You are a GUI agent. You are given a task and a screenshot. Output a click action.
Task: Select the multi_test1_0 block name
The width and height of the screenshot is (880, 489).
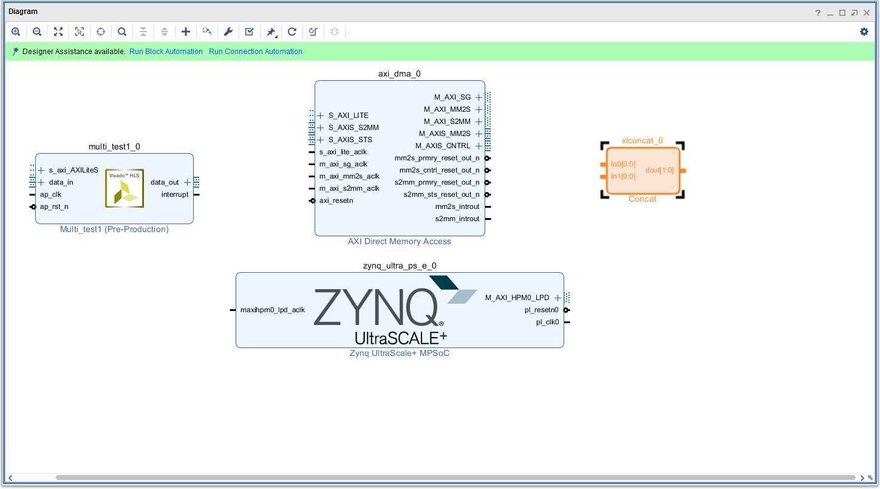coord(114,146)
